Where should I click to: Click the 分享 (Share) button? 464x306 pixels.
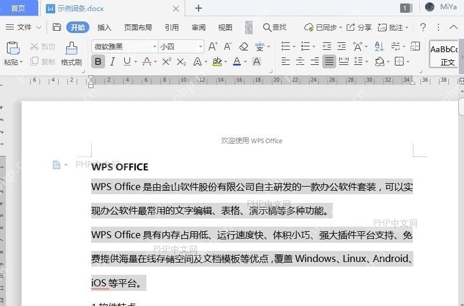click(x=359, y=27)
